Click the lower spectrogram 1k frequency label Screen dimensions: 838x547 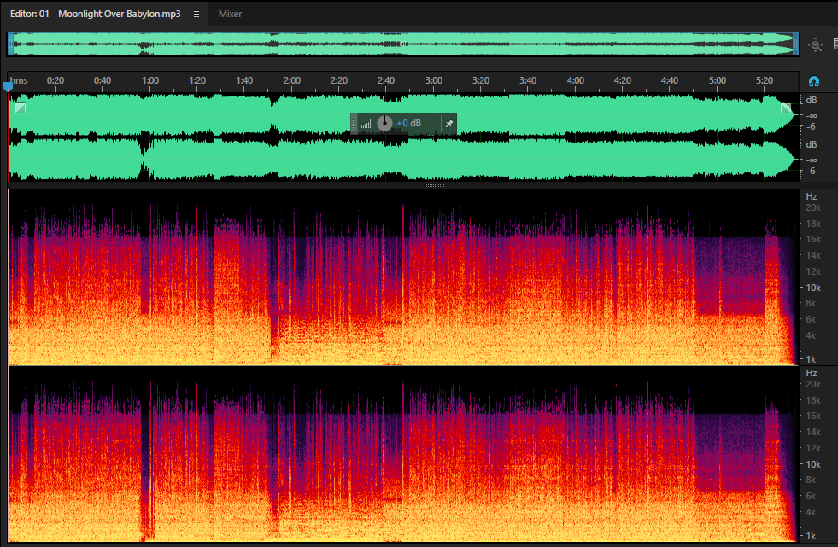pyautogui.click(x=811, y=536)
